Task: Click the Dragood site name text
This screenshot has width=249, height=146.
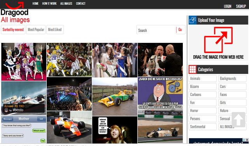Action: pyautogui.click(x=14, y=12)
